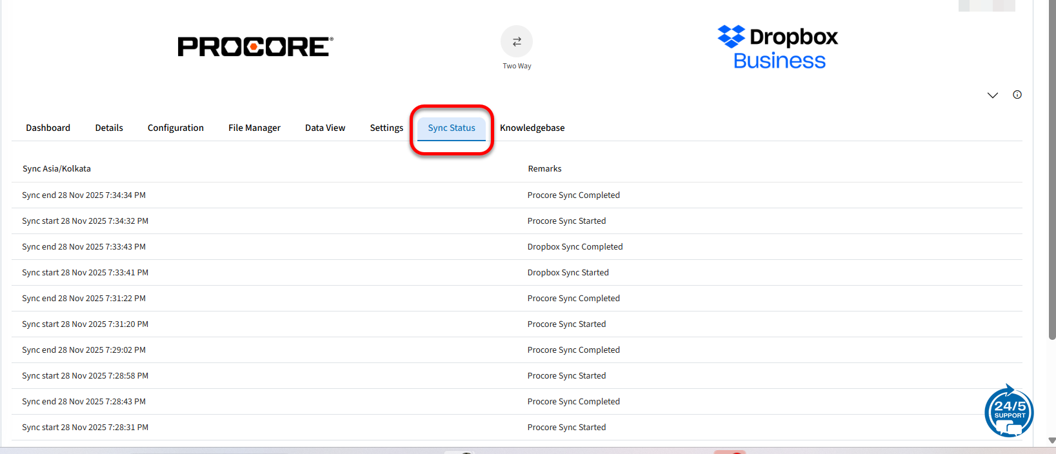Expand the chevron down arrow

(x=993, y=95)
